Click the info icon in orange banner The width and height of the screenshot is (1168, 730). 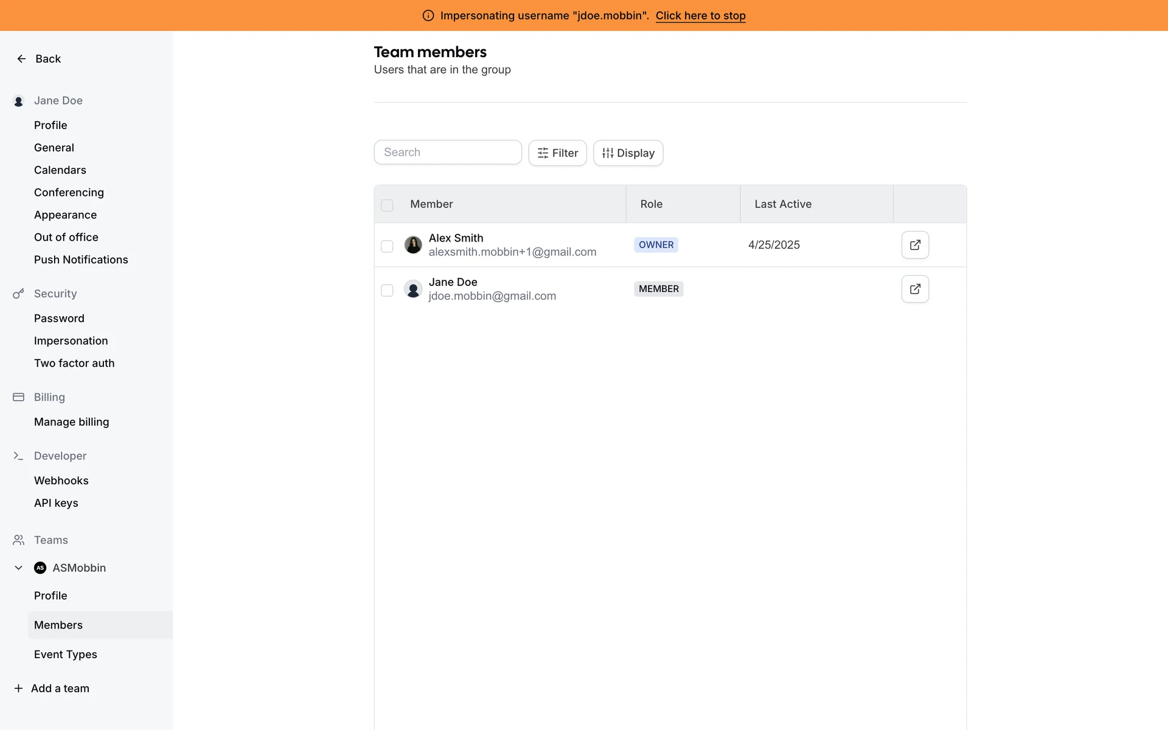pos(428,16)
